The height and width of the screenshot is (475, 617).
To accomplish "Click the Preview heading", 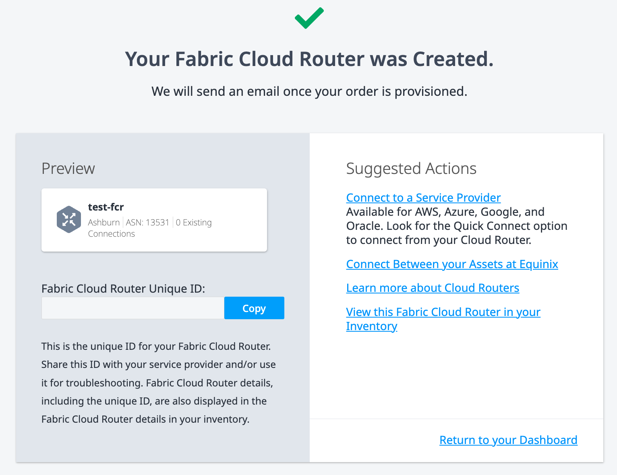I will (68, 169).
